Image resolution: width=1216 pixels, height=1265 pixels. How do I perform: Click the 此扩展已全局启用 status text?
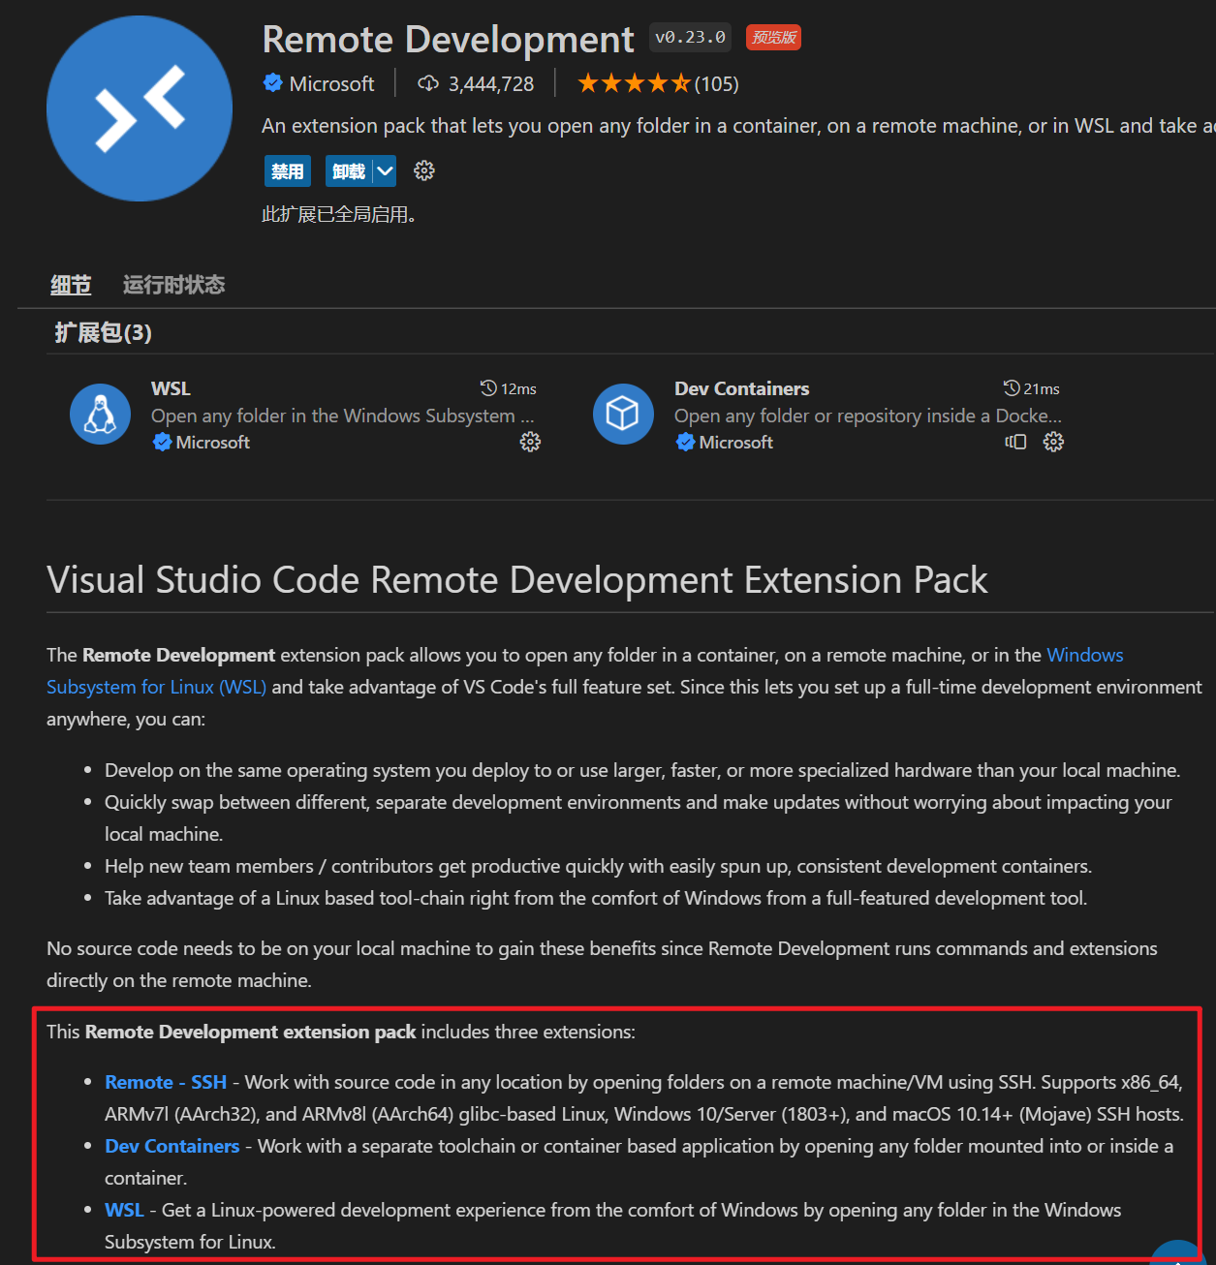click(339, 215)
